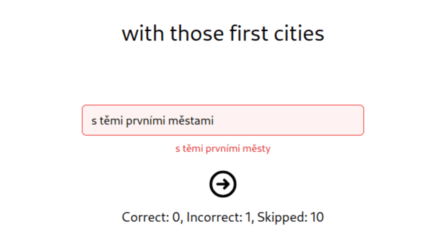This screenshot has height=251, width=446.
Task: Click the "Correct: 0" counter
Action: (152, 217)
